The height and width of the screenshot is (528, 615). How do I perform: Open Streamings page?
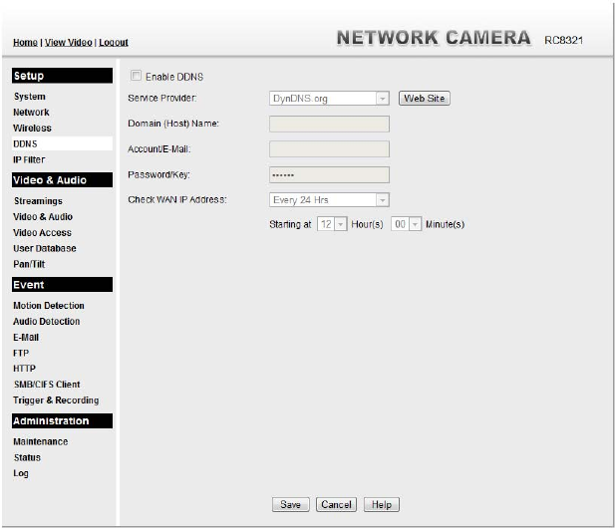[x=38, y=201]
